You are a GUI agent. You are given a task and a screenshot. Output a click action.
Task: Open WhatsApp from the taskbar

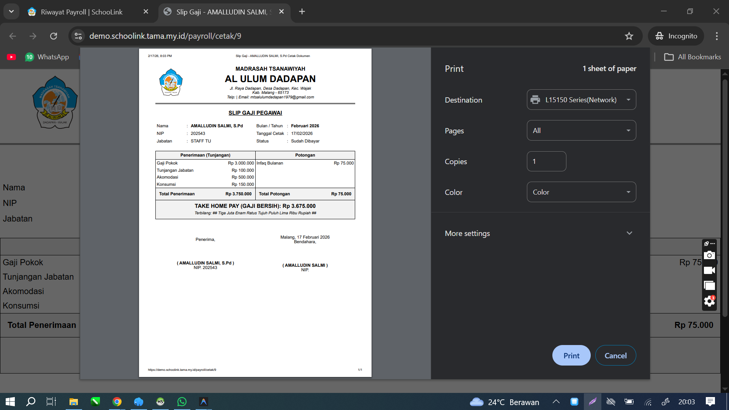coord(182,402)
